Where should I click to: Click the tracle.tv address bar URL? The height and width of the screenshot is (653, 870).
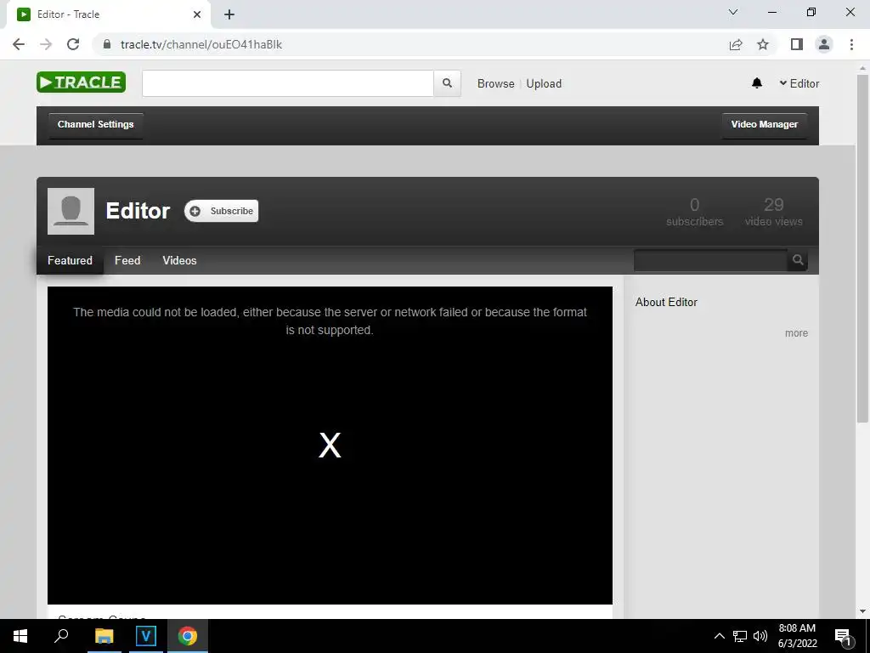[x=201, y=44]
